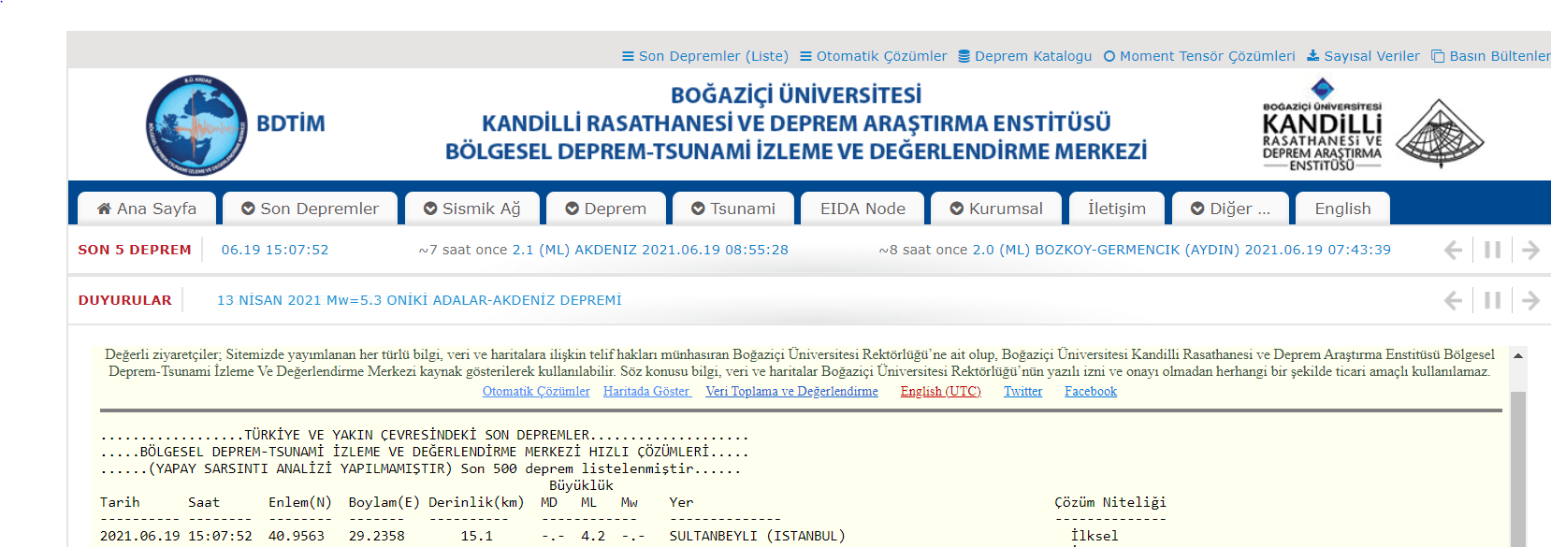This screenshot has width=1551, height=547.
Task: Open the EIDA Node tab
Action: pyautogui.click(x=862, y=209)
